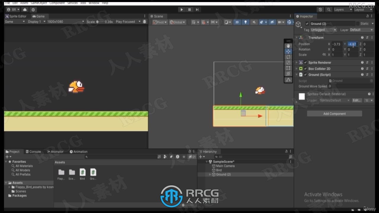Viewport: 379px width, 213px height.
Task: Open the global search magnifier icon
Action: (x=329, y=10)
